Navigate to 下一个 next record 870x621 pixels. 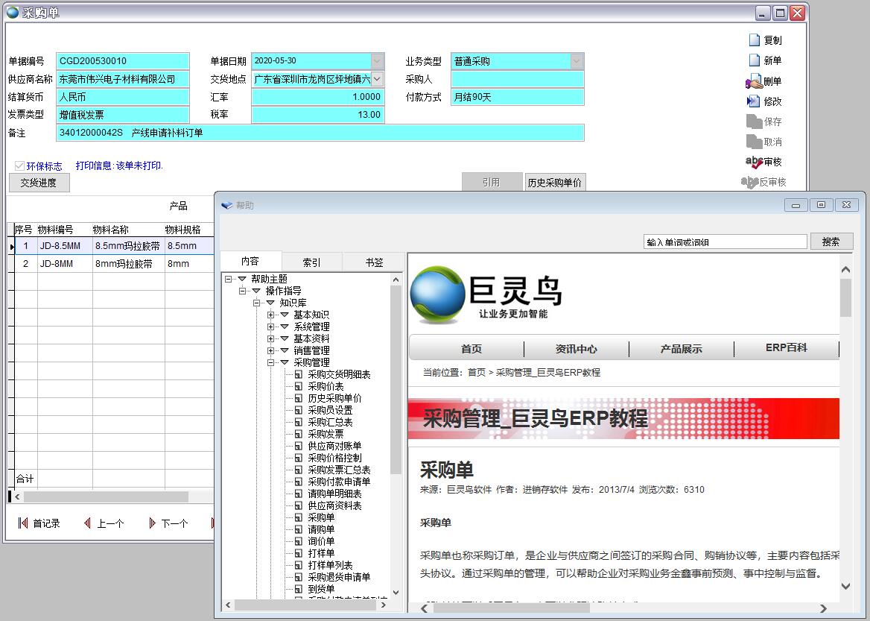pos(152,523)
